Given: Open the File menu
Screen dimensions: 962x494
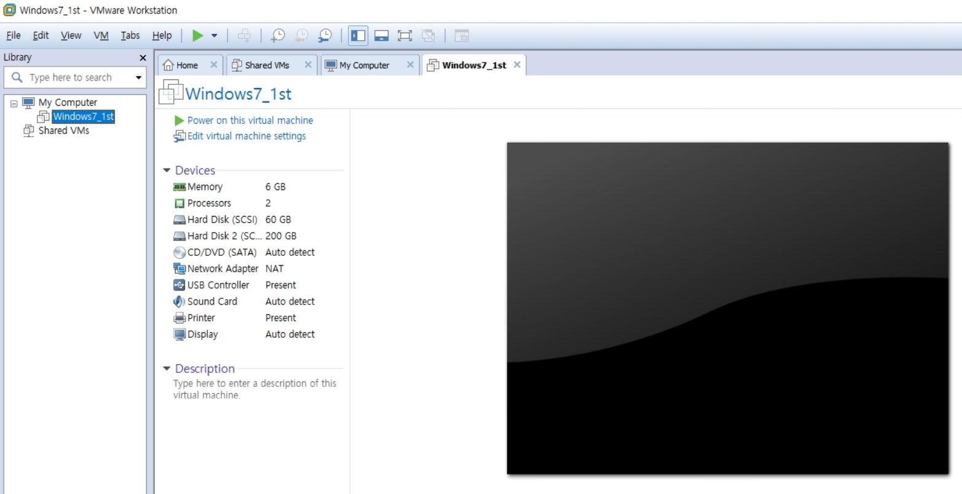Looking at the screenshot, I should (x=14, y=36).
